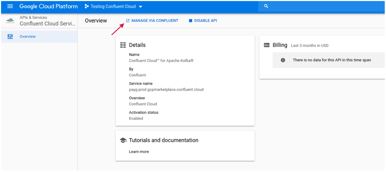
Task: Click the Billing credit card icon
Action: (x=267, y=45)
